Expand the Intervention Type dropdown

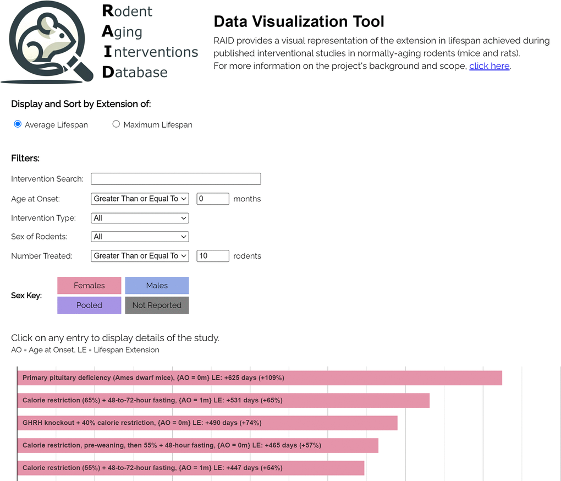(140, 218)
